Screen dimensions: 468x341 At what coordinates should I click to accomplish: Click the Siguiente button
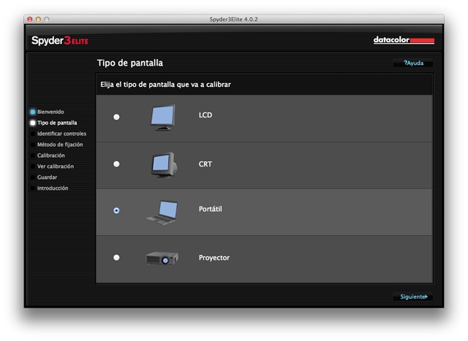tap(413, 297)
